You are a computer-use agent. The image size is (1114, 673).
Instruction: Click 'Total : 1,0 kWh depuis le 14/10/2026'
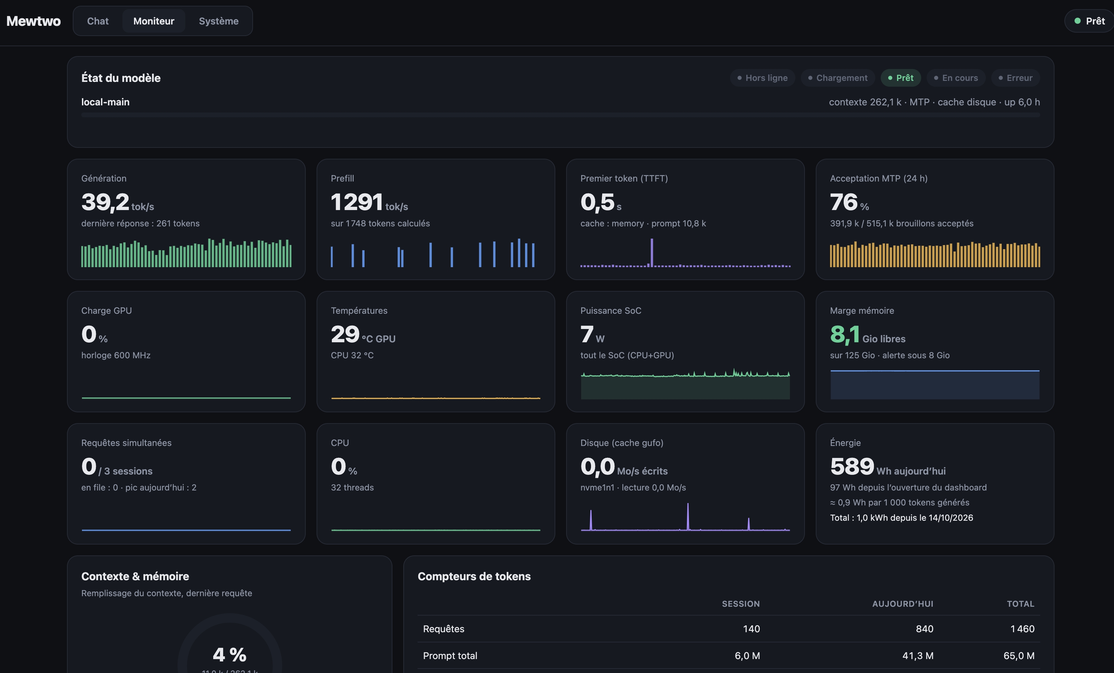tap(901, 518)
